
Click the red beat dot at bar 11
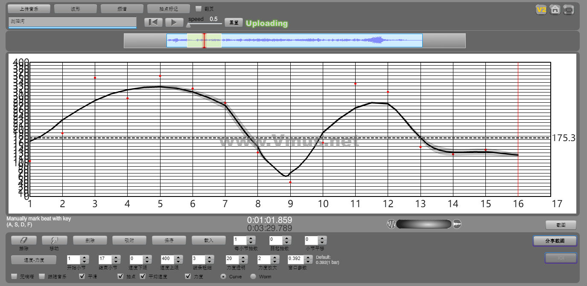click(355, 84)
